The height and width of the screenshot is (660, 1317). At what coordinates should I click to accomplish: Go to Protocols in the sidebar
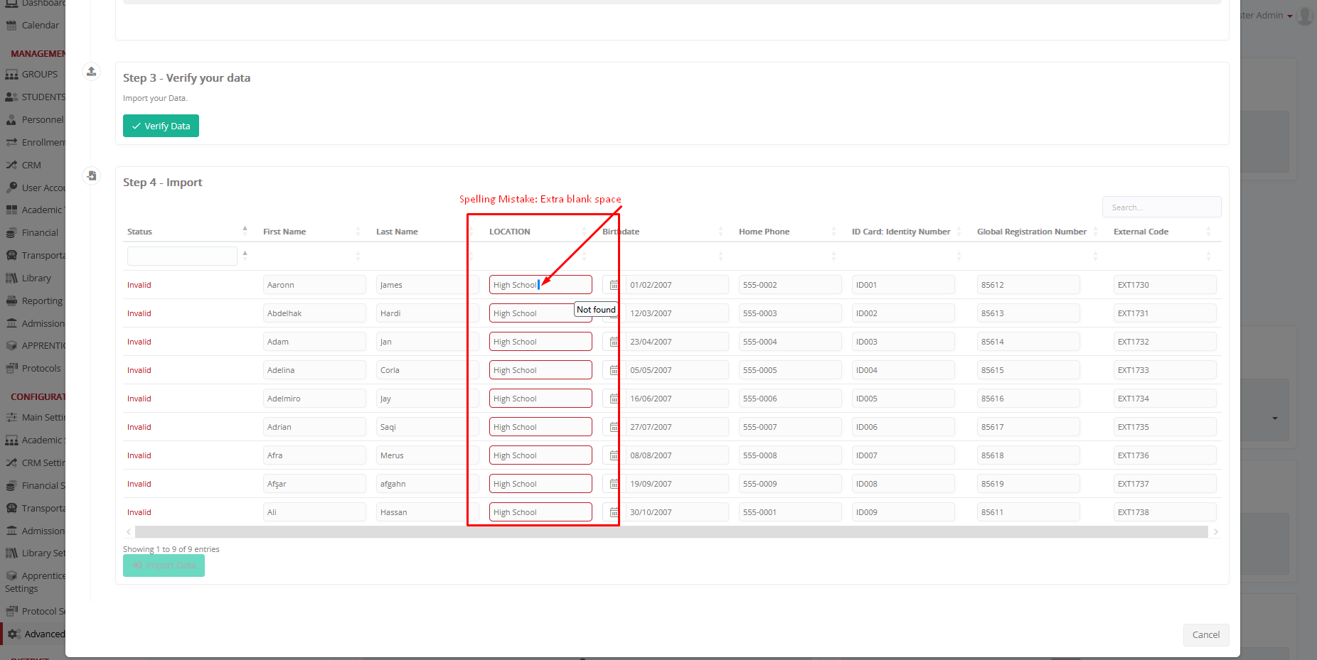click(x=41, y=369)
